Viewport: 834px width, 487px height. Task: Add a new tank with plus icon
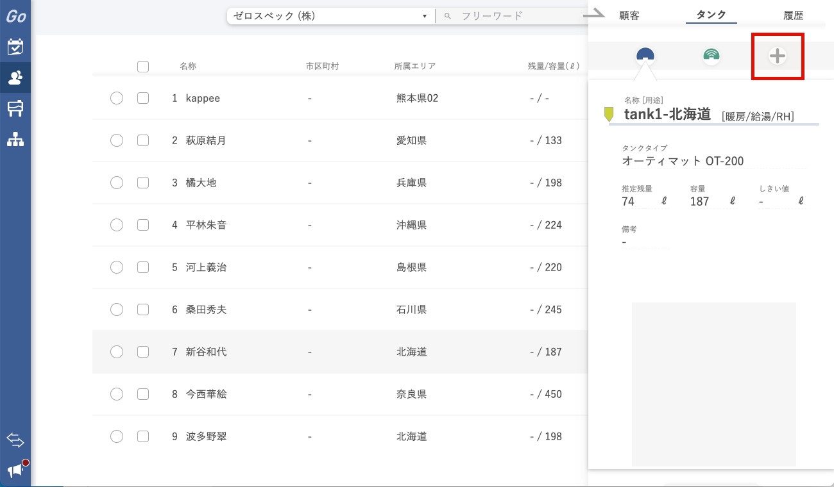pos(778,56)
